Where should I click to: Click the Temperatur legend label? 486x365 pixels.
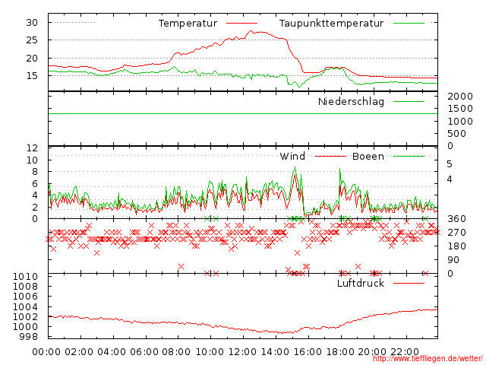(x=188, y=24)
